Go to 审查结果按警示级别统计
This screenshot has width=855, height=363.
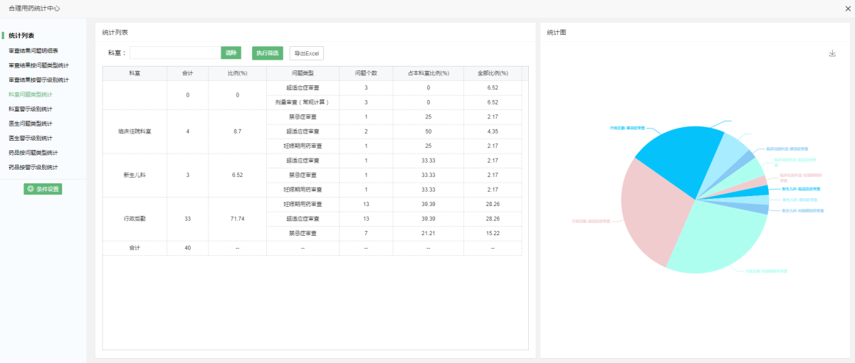(38, 80)
